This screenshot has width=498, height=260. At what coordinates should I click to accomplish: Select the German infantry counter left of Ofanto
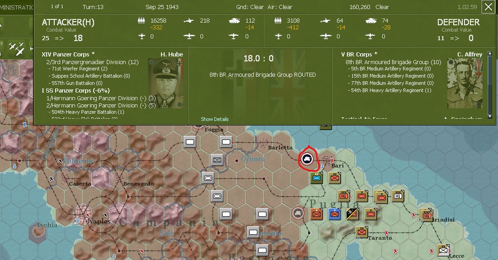pyautogui.click(x=217, y=160)
